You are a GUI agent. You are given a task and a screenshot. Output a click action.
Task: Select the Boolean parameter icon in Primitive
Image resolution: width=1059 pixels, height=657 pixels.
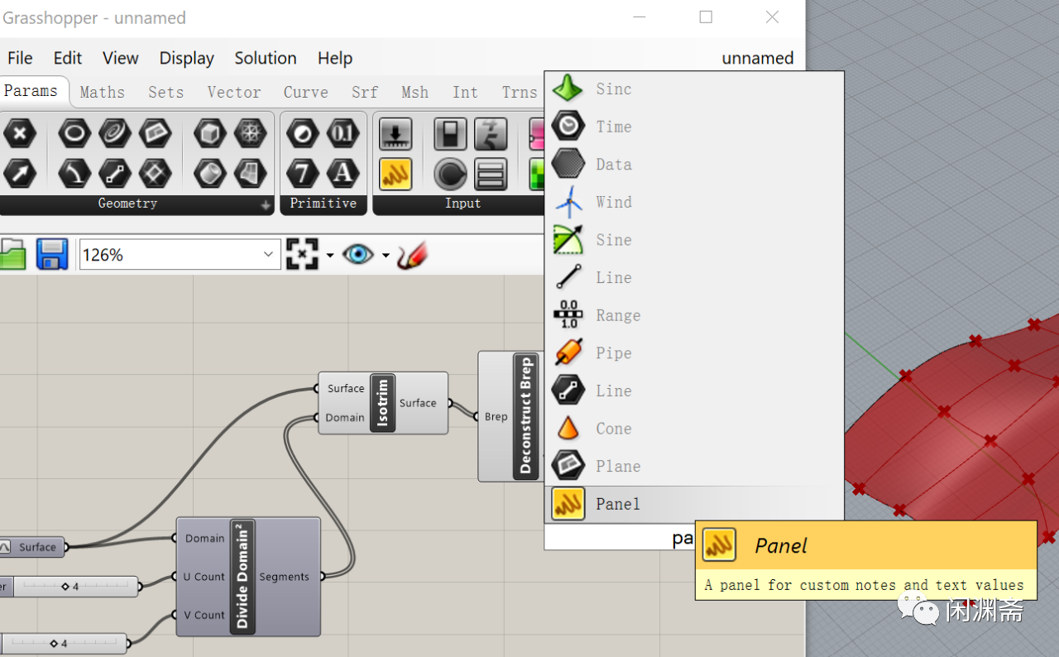303,133
